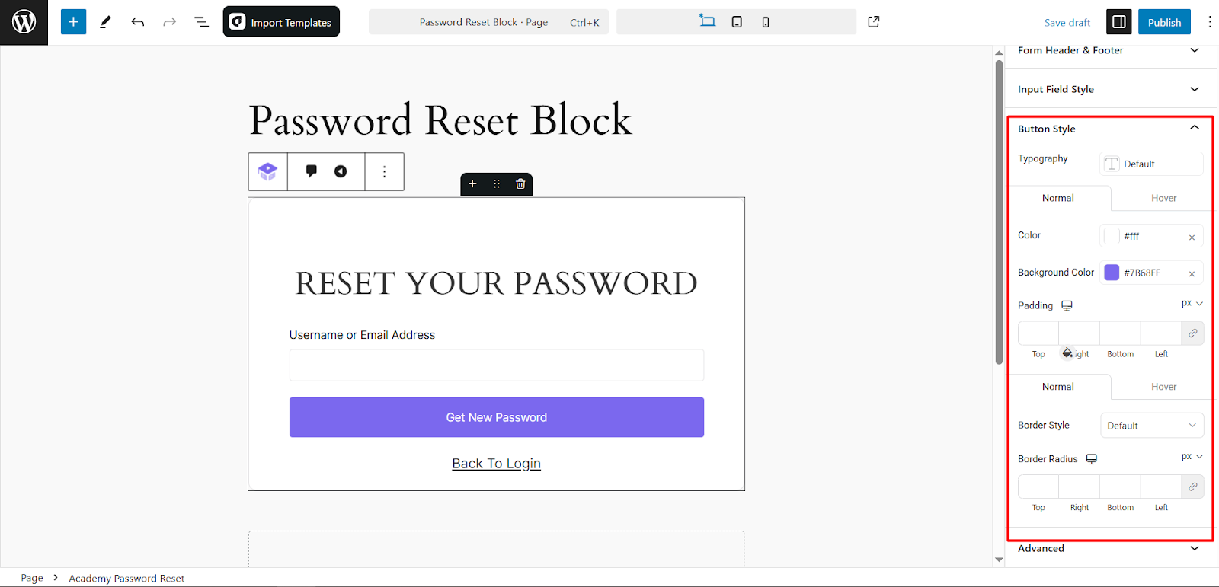This screenshot has height=587, width=1219.
Task: Click the Back To Login link
Action: tap(497, 464)
